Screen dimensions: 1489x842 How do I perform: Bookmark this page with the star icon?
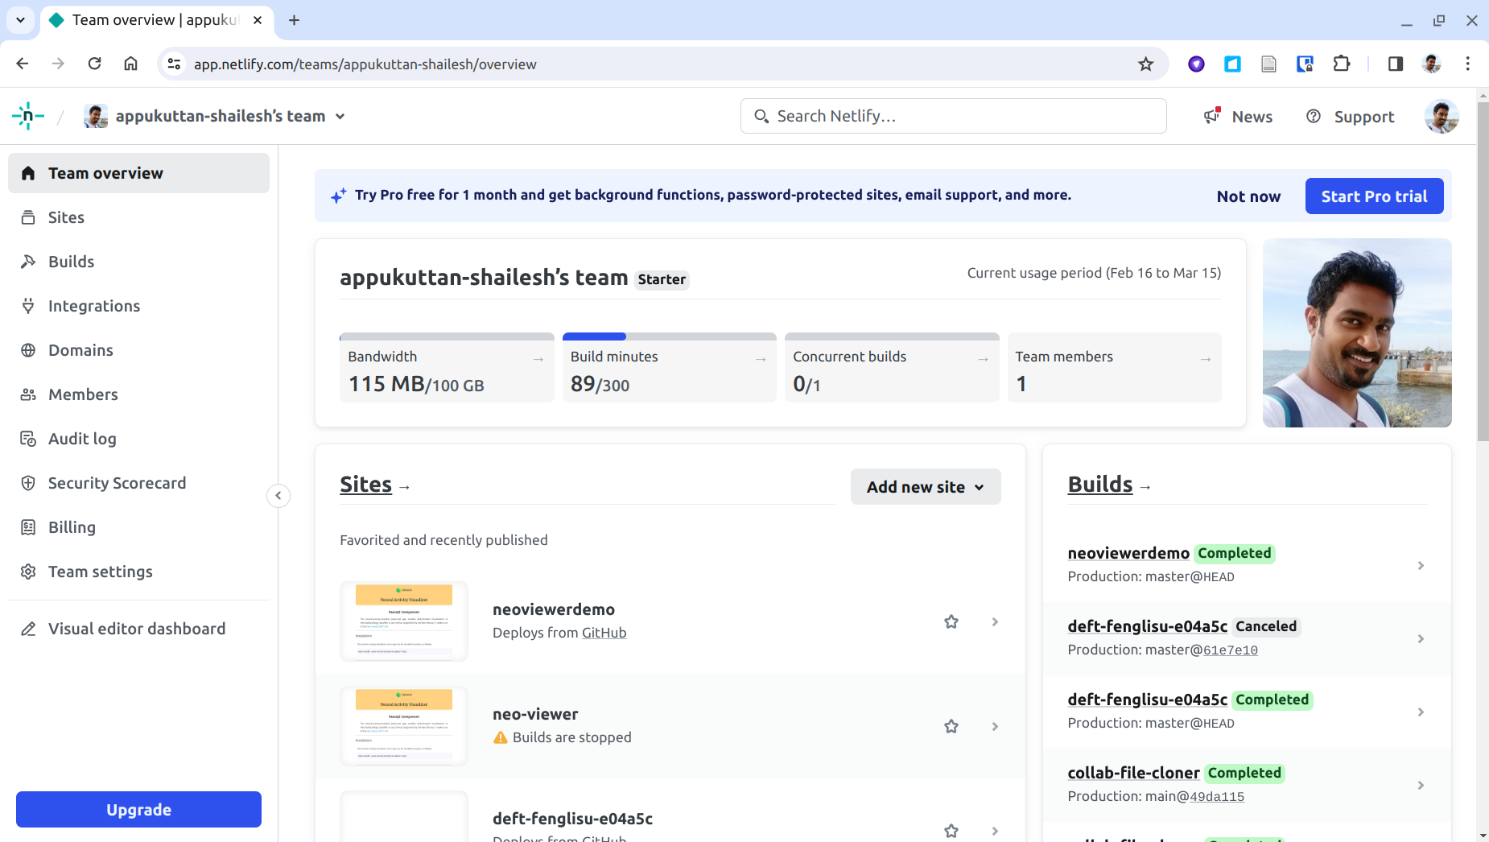point(1145,64)
